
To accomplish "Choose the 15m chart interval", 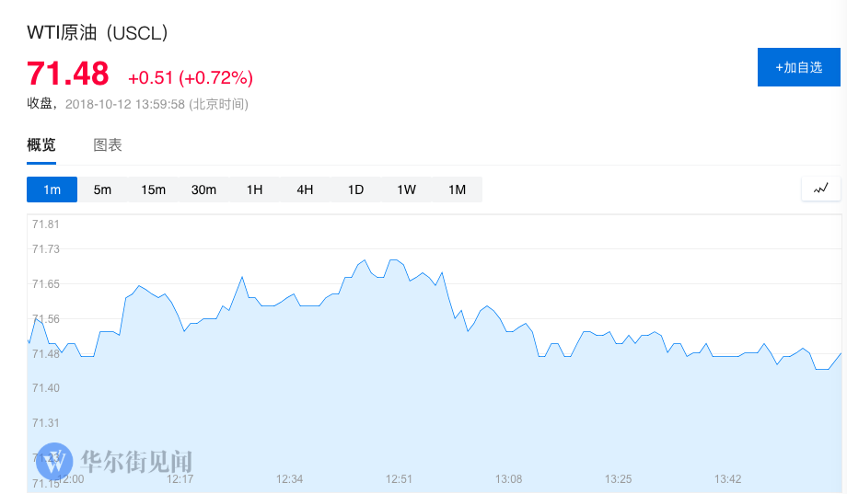I will point(153,190).
